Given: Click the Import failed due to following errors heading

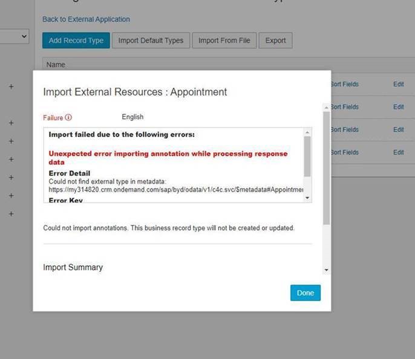Looking at the screenshot, I should click(122, 135).
